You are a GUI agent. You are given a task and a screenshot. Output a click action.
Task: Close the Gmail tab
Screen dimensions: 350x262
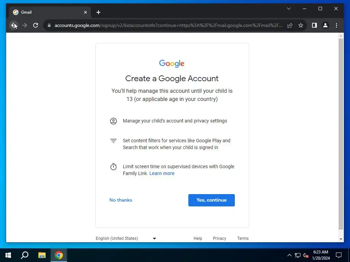pyautogui.click(x=85, y=12)
